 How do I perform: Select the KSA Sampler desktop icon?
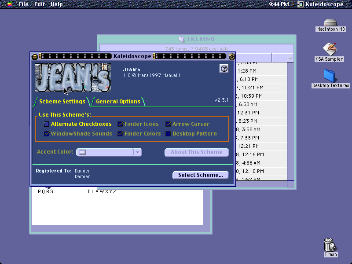(329, 49)
